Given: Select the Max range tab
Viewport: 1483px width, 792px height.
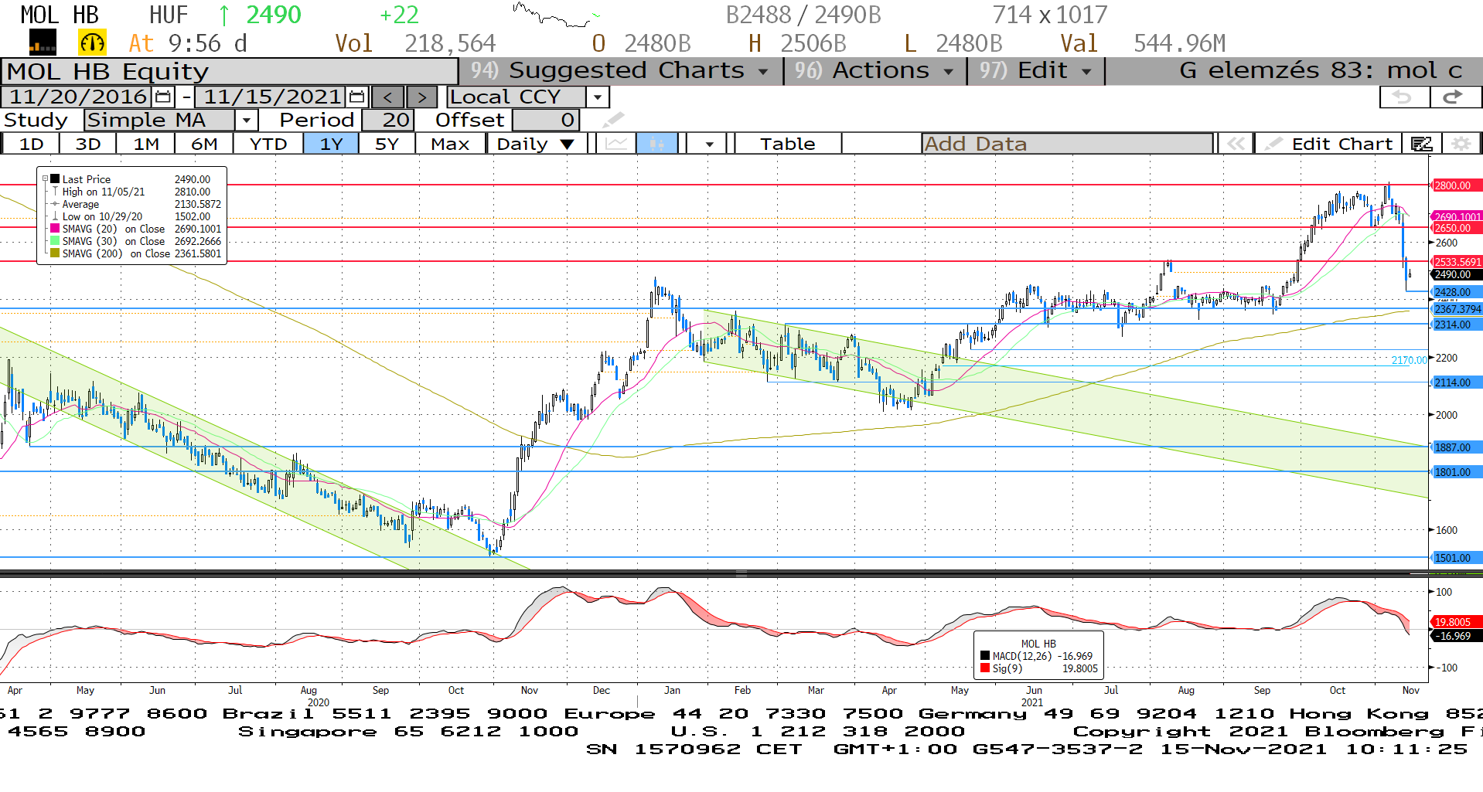Looking at the screenshot, I should point(450,144).
